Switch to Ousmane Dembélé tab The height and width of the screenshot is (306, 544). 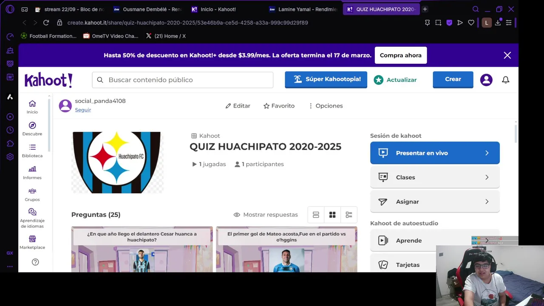pyautogui.click(x=148, y=9)
